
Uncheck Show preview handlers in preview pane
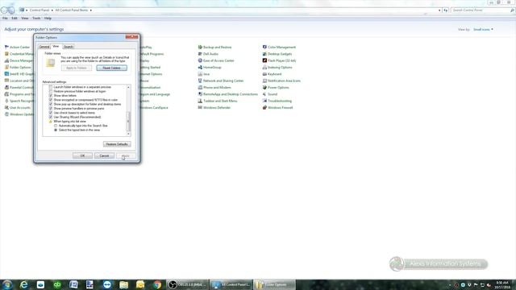pos(51,109)
